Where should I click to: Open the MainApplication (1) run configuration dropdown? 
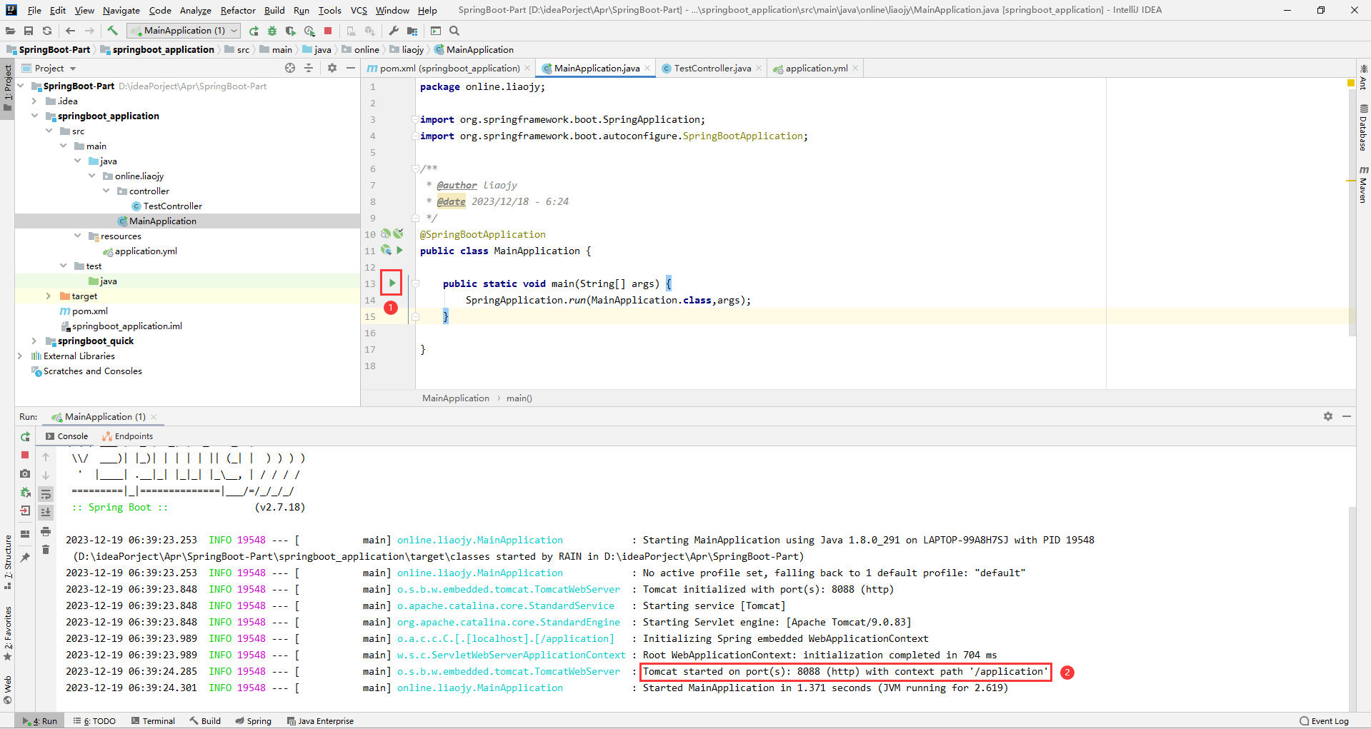pos(184,31)
